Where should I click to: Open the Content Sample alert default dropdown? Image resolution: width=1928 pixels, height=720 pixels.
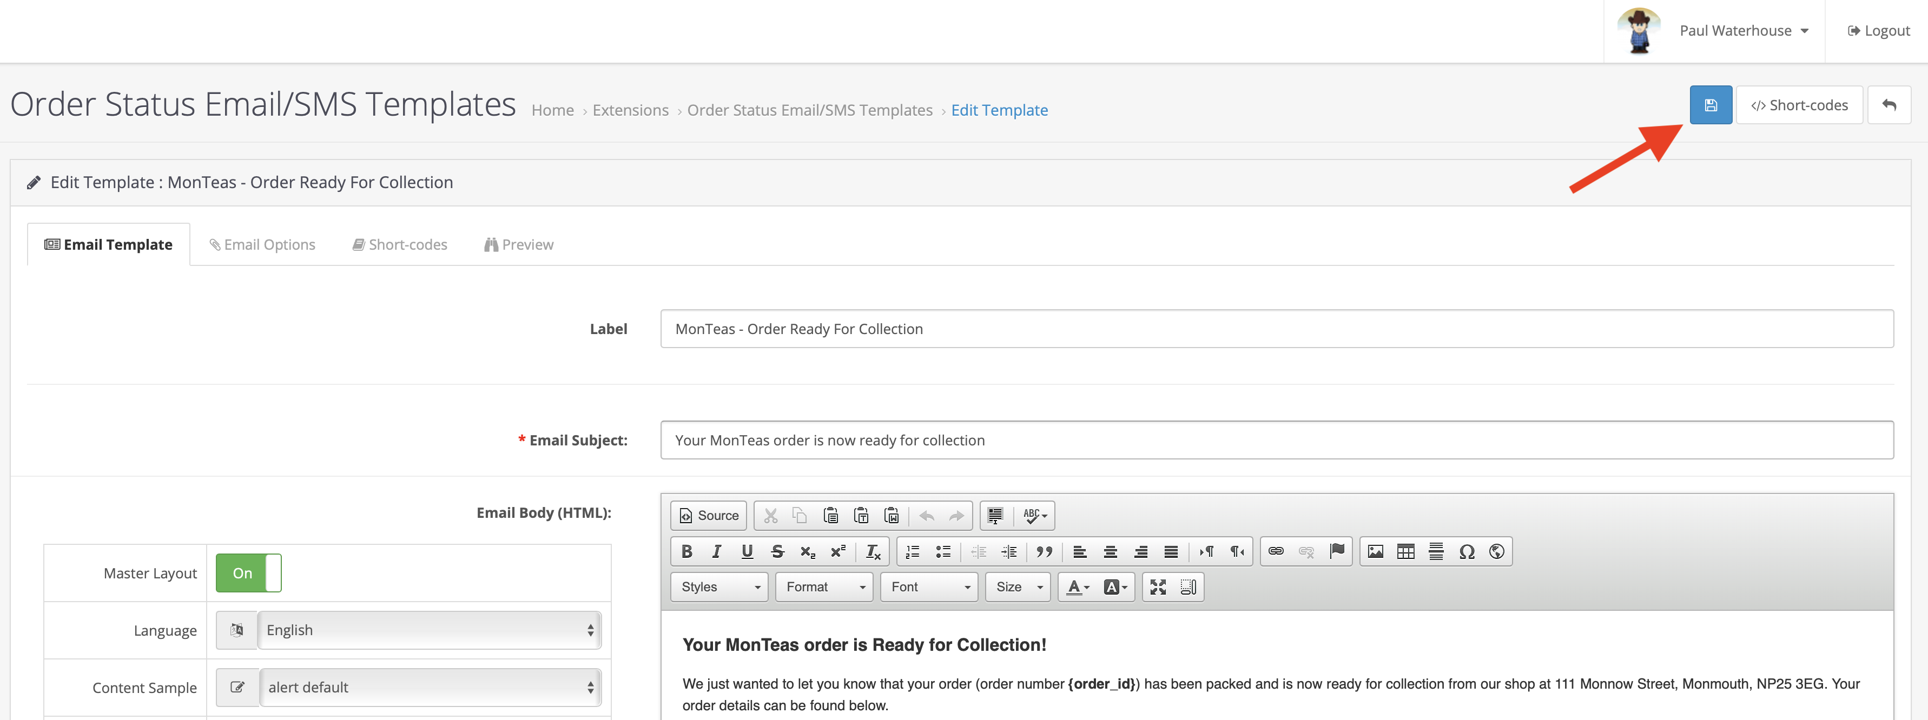click(431, 688)
